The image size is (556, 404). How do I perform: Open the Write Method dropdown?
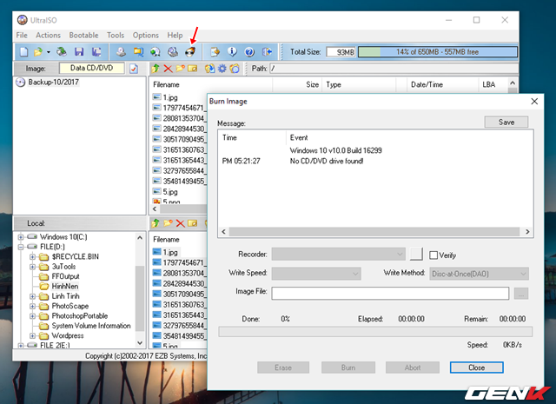click(479, 274)
